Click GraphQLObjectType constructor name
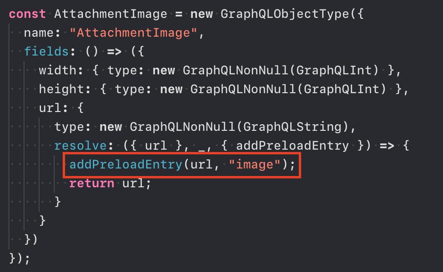The image size is (443, 272). 285,15
